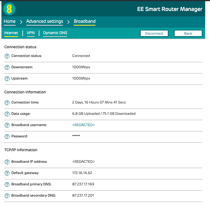Click the Back button
Screen dimensions: 210x206
click(x=188, y=33)
